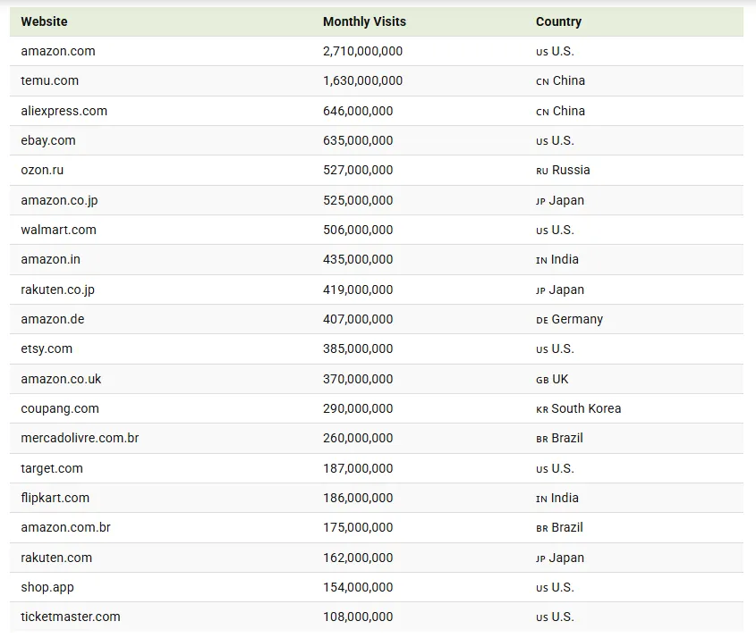
Task: Select aliexpress.com in the table
Action: 64,111
